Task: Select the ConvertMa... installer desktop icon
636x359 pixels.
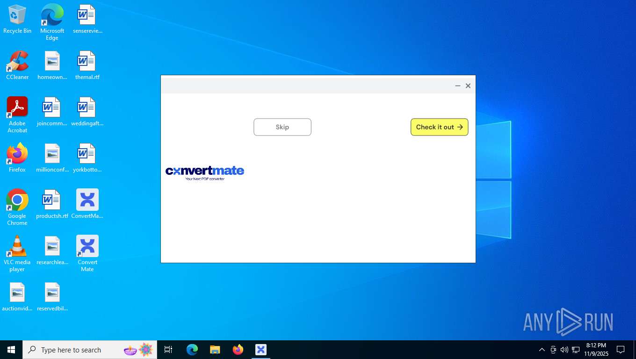Action: click(x=87, y=205)
